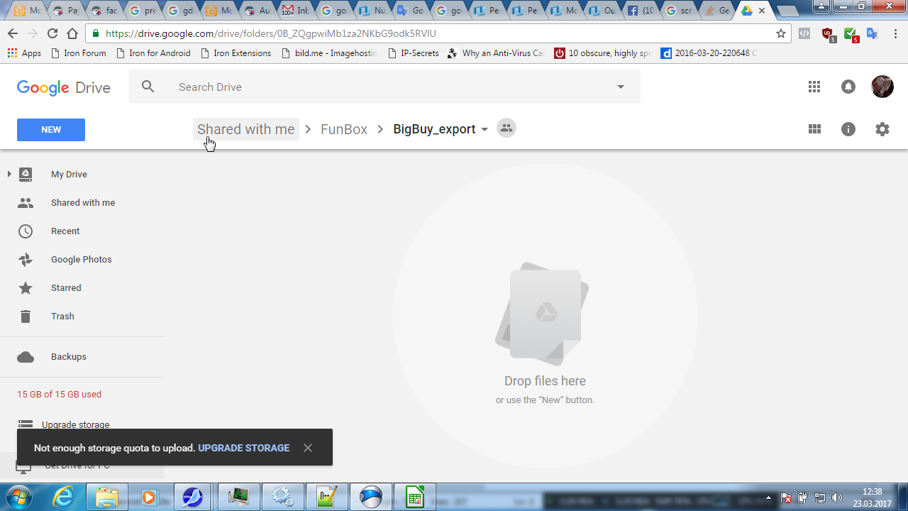Open the Iron Extensions bookmark
Viewport: 908px width, 511px height.
click(236, 53)
